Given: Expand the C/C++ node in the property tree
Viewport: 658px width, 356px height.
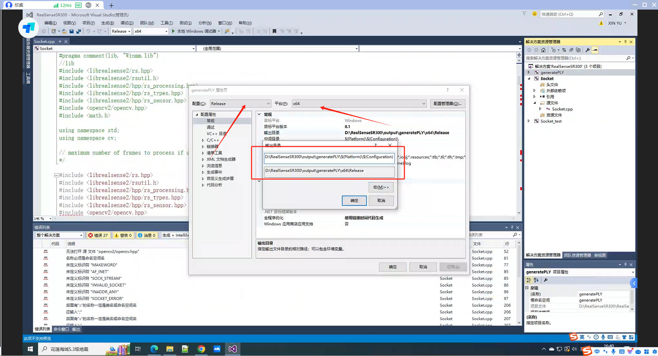Looking at the screenshot, I should pyautogui.click(x=203, y=140).
